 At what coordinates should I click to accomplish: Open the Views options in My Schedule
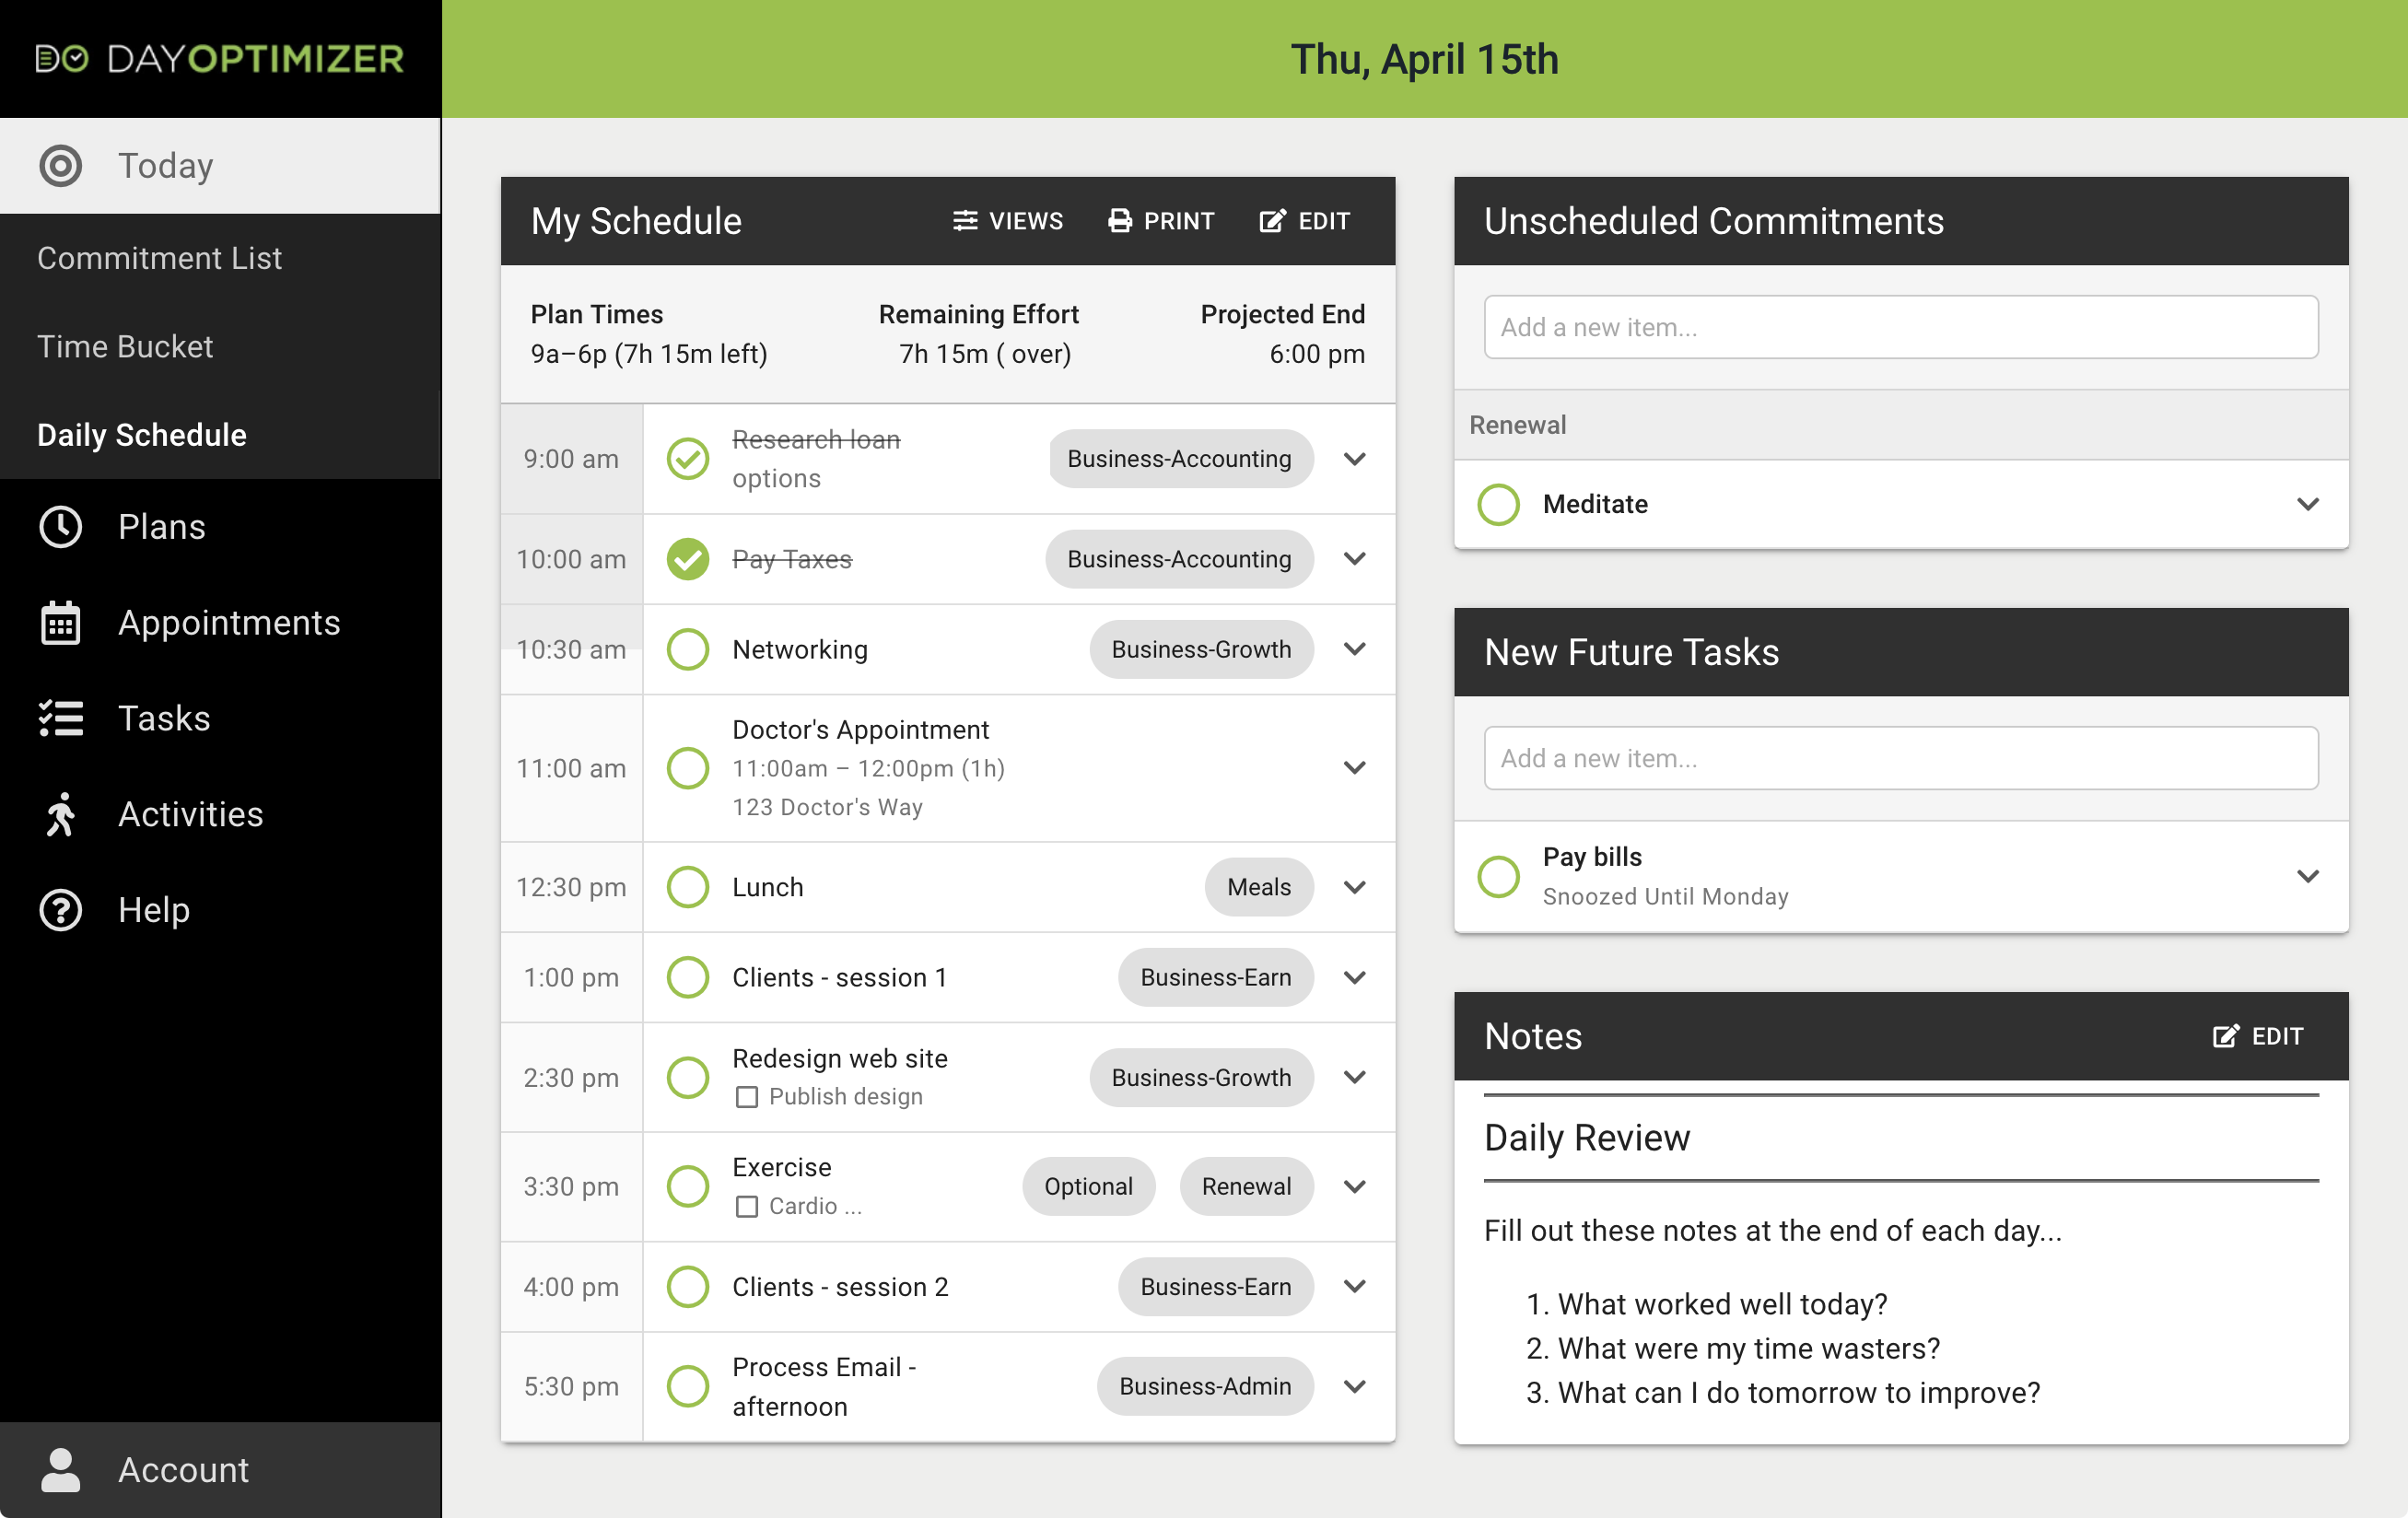[1008, 221]
